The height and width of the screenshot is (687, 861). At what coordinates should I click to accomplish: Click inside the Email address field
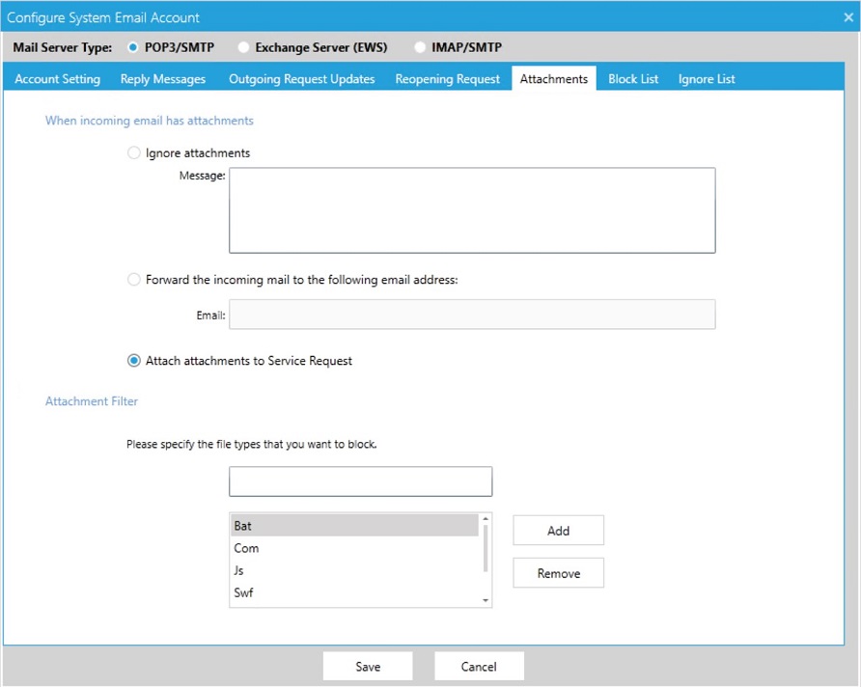pyautogui.click(x=472, y=314)
